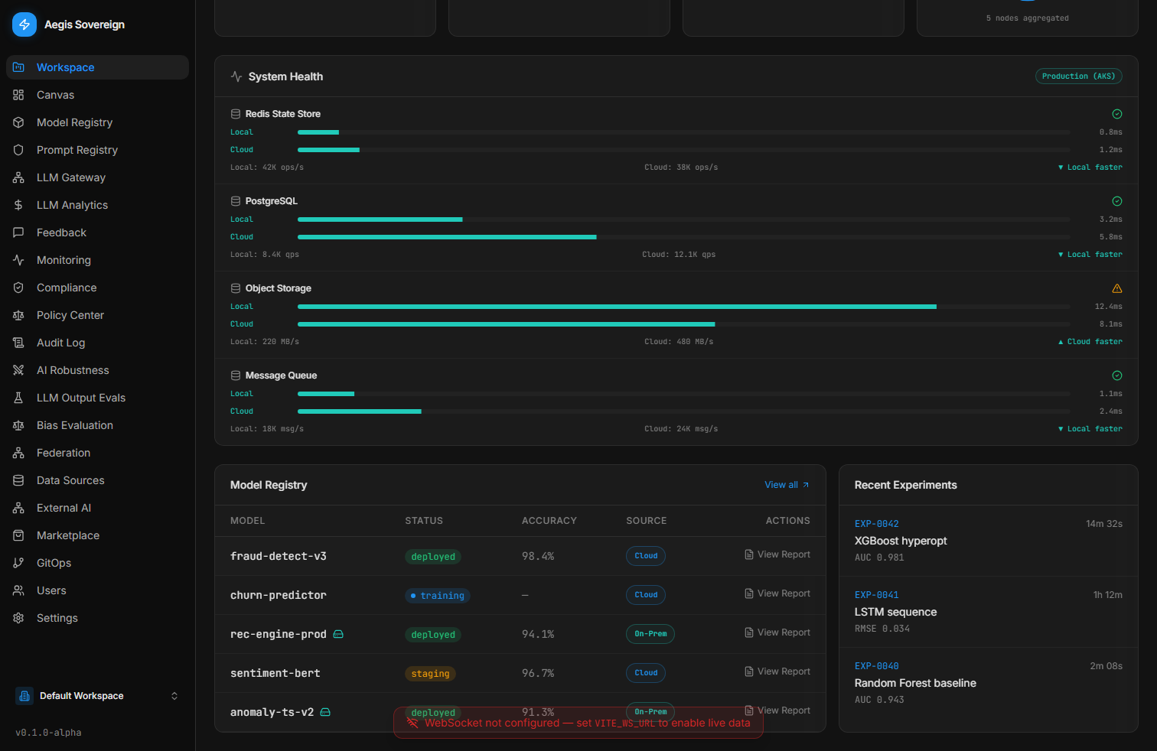
Task: Open Feedback via its speech bubble icon
Action: (x=18, y=232)
